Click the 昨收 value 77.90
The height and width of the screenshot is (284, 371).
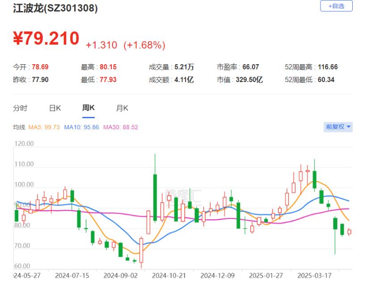click(x=40, y=79)
